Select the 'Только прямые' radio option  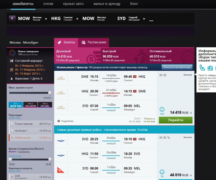point(12,124)
